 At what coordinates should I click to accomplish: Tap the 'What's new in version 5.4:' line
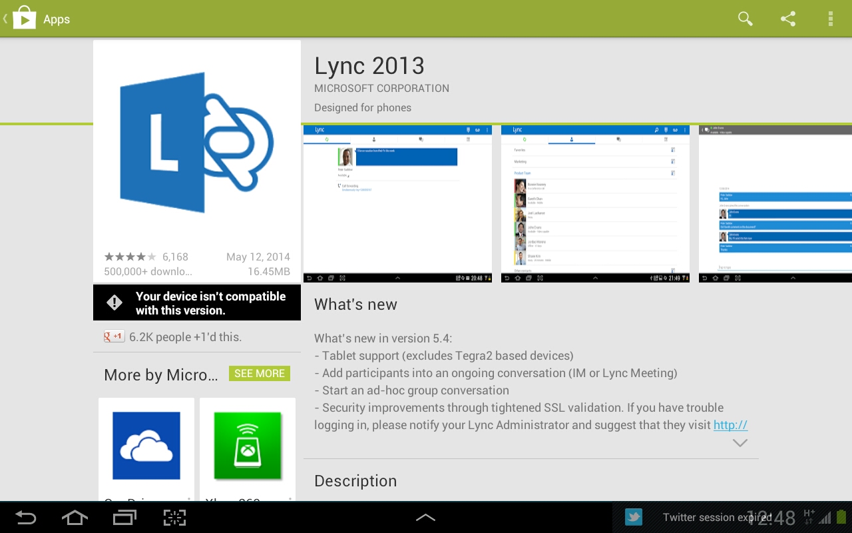383,338
